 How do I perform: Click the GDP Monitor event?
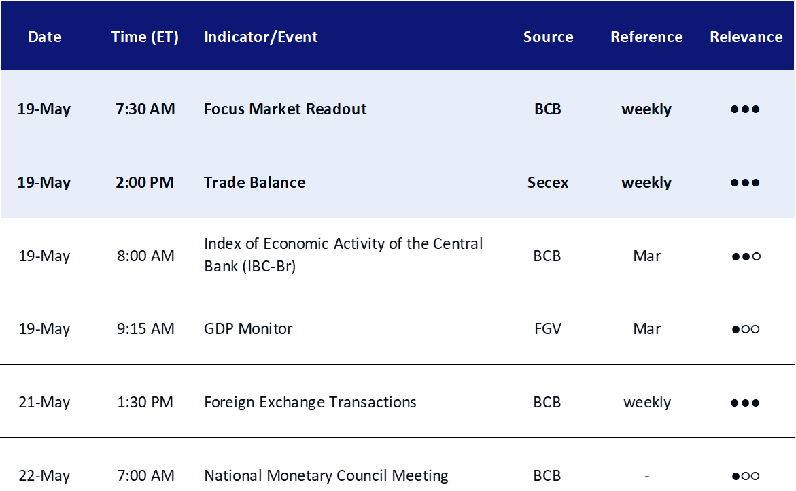pyautogui.click(x=248, y=329)
